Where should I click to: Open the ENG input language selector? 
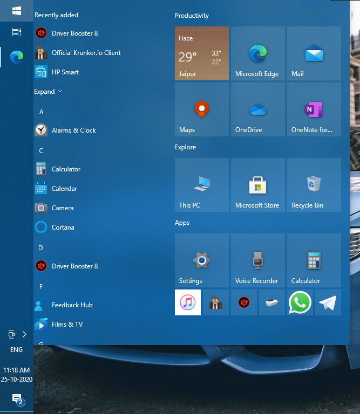pos(17,350)
